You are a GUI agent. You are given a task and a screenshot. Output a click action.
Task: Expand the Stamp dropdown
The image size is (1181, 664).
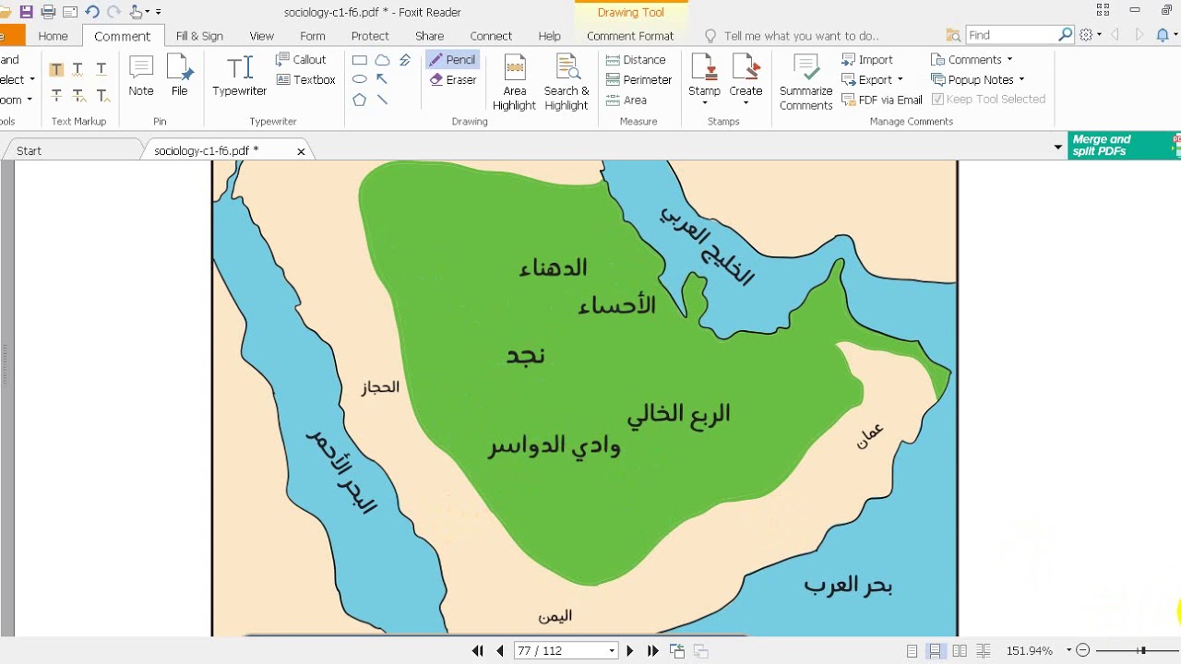(704, 102)
